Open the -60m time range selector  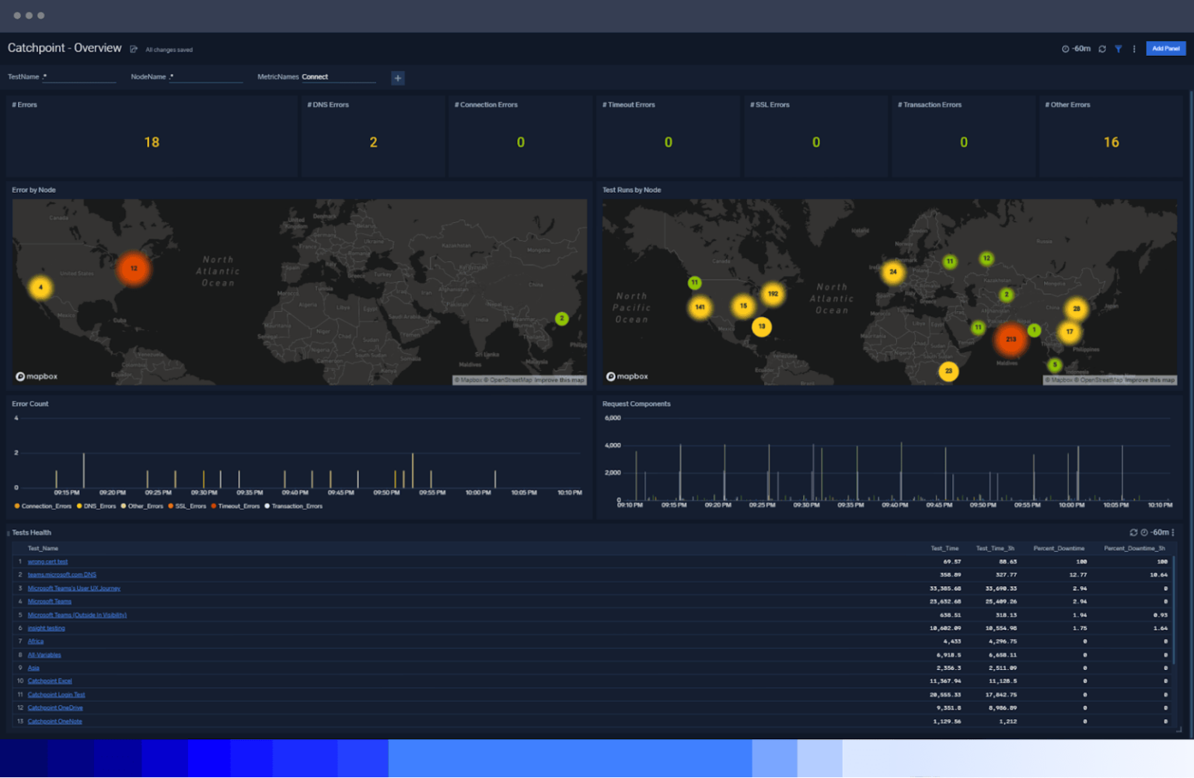point(1077,49)
